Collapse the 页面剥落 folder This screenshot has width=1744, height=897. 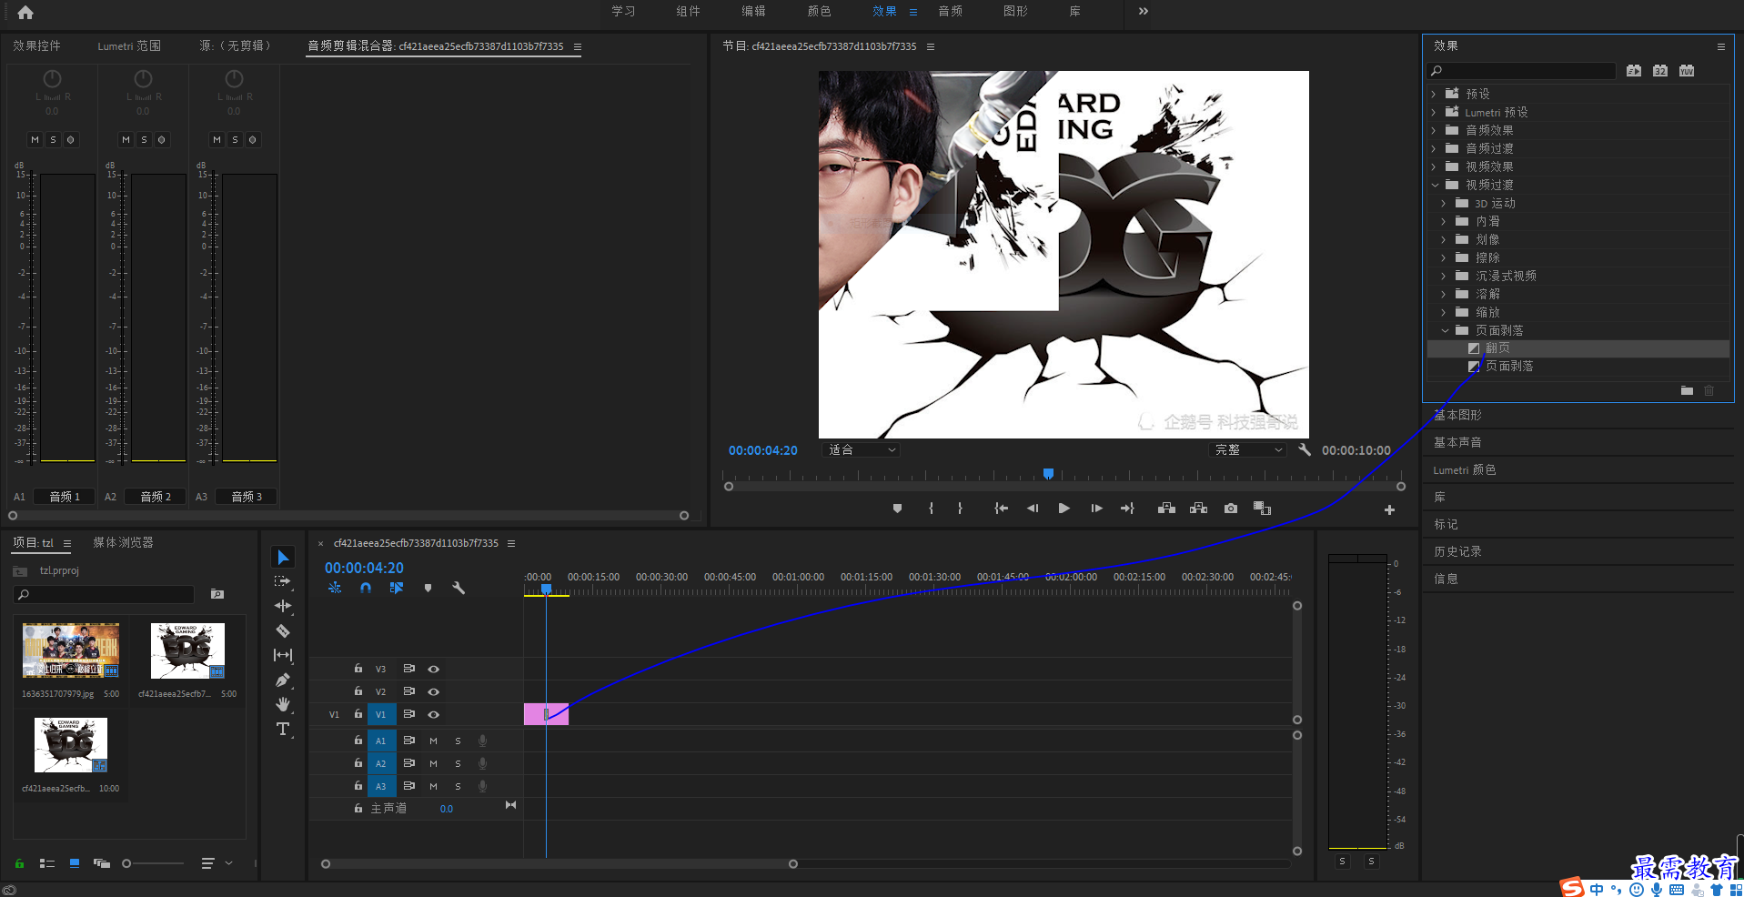1445,330
